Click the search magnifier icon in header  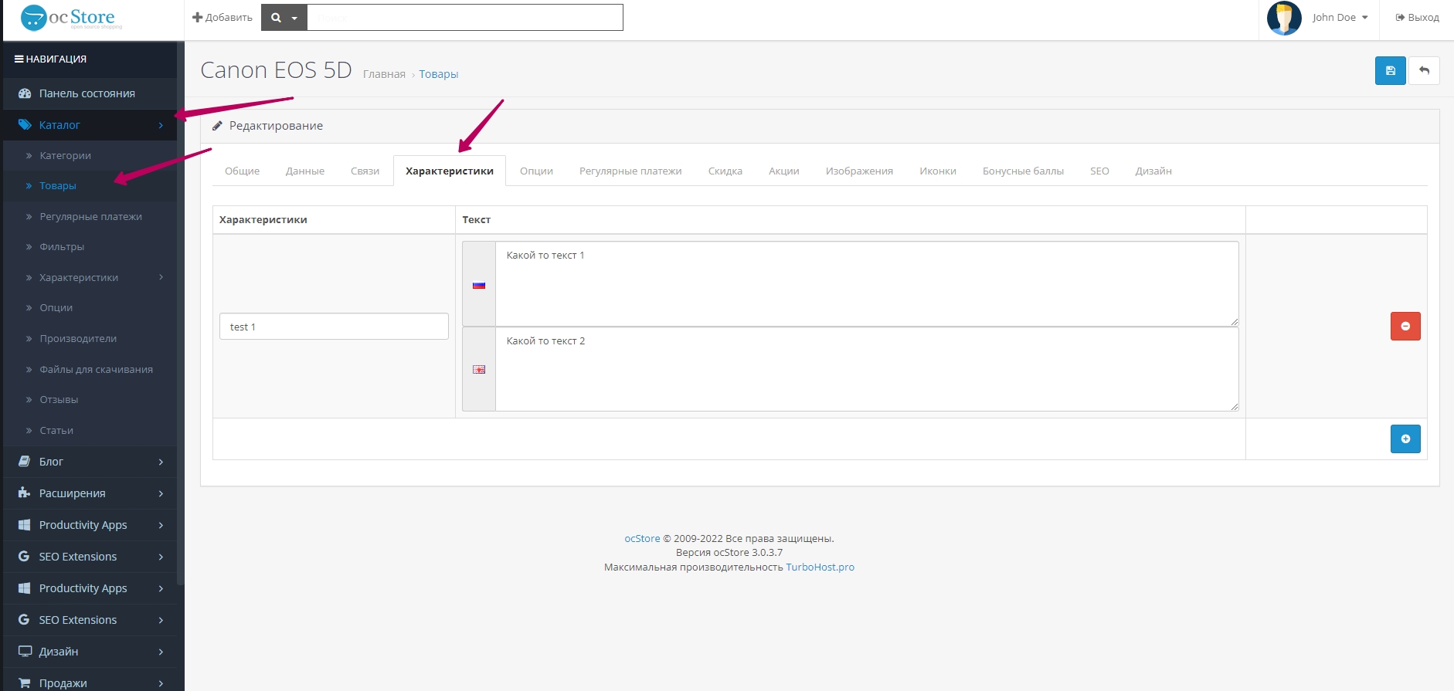[x=276, y=18]
